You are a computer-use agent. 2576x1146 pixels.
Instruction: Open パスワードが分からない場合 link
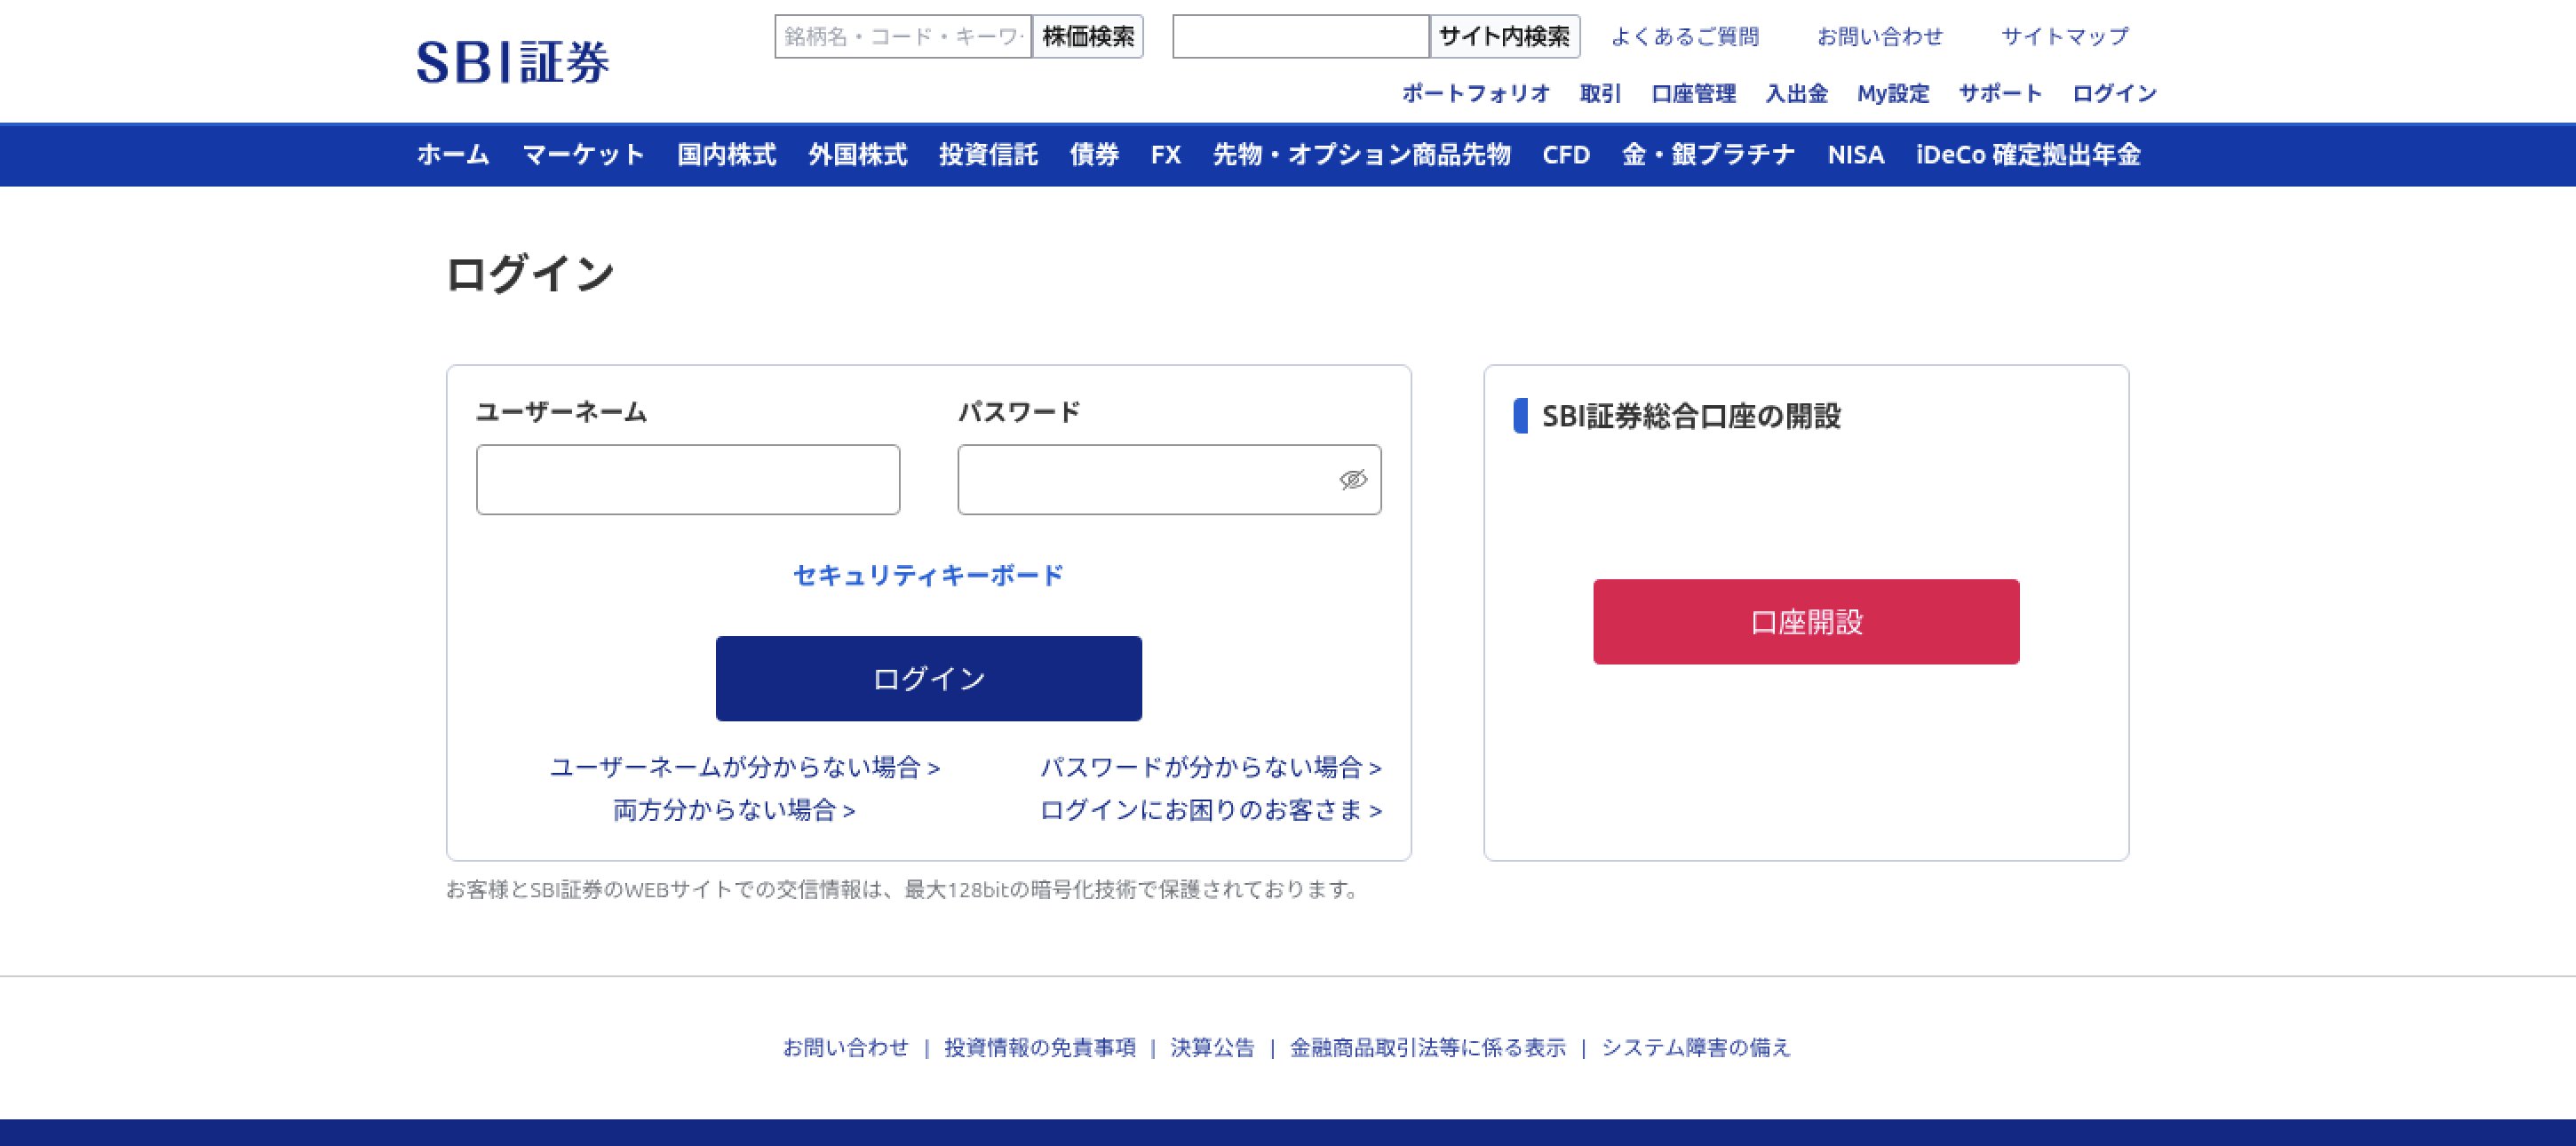(x=1210, y=767)
